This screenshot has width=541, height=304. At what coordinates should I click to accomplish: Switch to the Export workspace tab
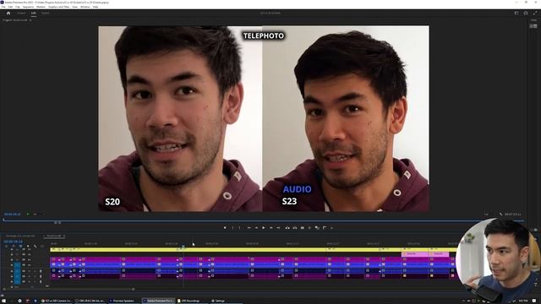tap(45, 14)
